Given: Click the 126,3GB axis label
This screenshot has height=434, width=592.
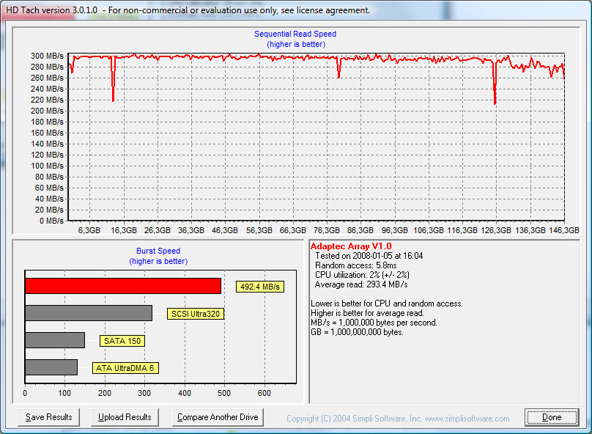Looking at the screenshot, I should click(x=496, y=230).
